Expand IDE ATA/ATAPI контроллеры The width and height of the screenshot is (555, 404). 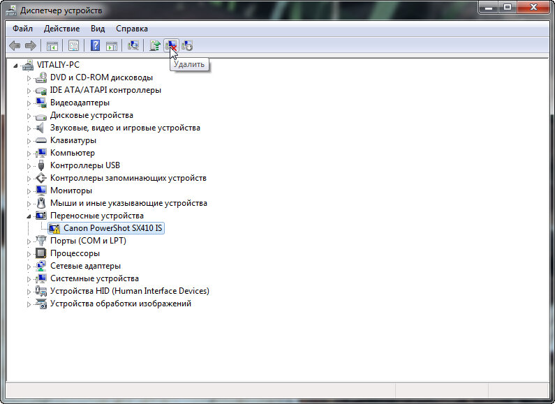(x=29, y=91)
